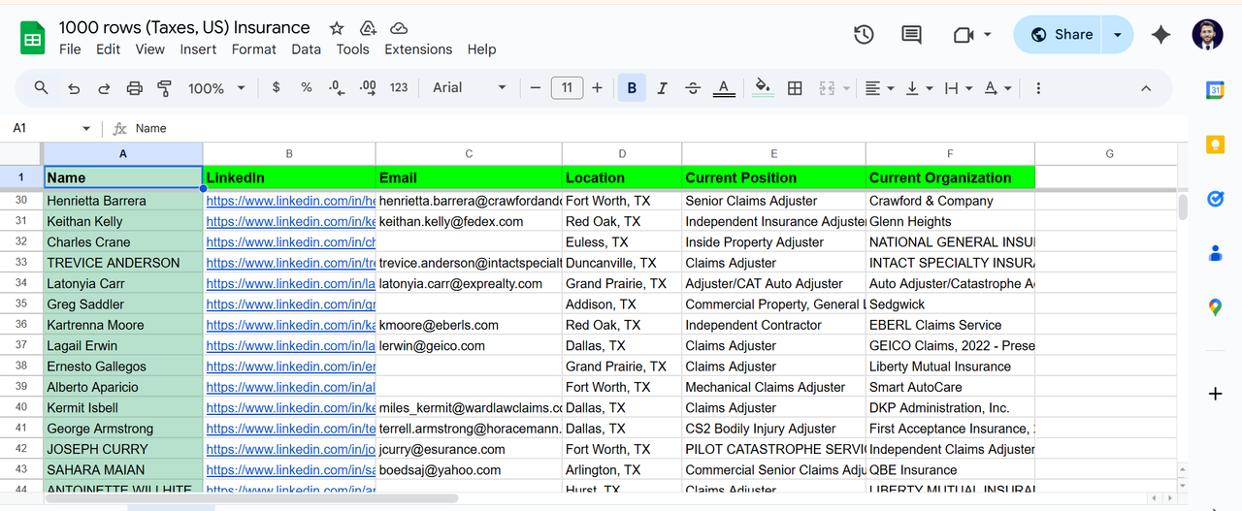Viewport: 1242px width, 511px height.
Task: Open Gemini sparkle assistant icon
Action: (1160, 35)
